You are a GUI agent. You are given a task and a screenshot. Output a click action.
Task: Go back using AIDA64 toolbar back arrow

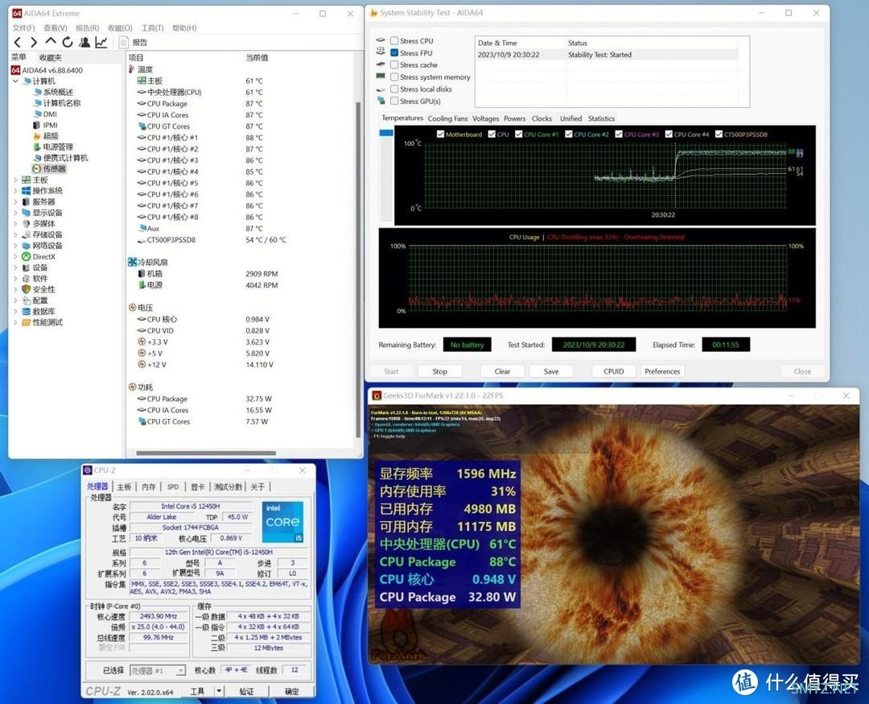tap(17, 42)
